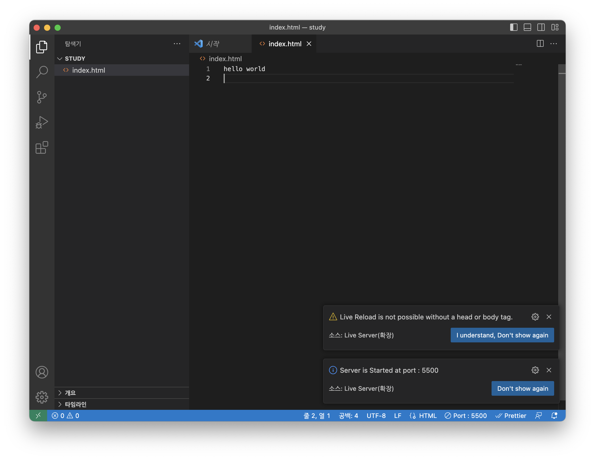Open the Manage gear in activity bar
The height and width of the screenshot is (460, 595).
point(42,397)
